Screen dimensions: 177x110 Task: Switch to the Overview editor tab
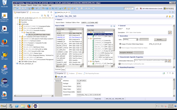[x=58, y=70]
